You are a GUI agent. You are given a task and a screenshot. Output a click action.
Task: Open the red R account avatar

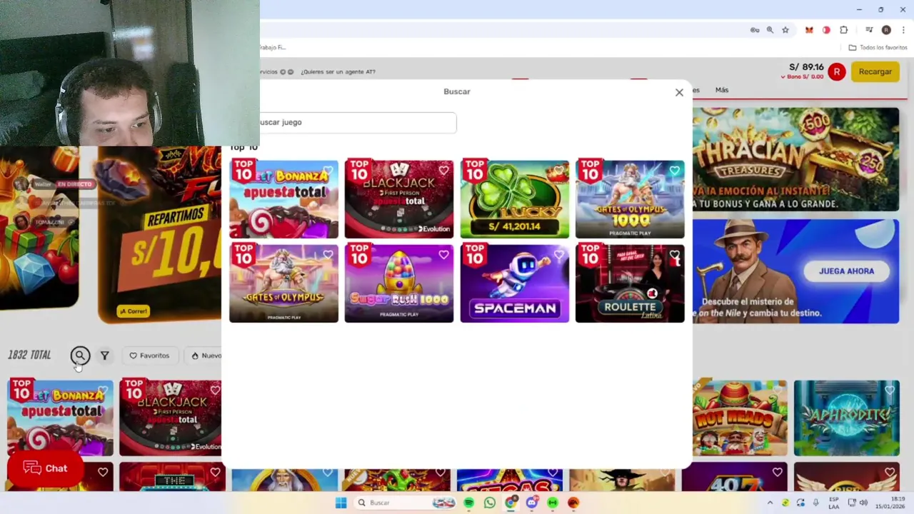[x=837, y=71]
